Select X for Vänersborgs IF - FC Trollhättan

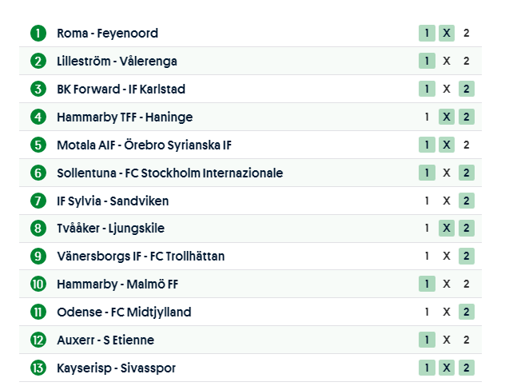pyautogui.click(x=447, y=257)
